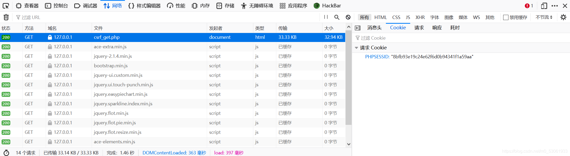Sort by 文件 (File) column header
This screenshot has height=156, width=570.
pyautogui.click(x=149, y=28)
